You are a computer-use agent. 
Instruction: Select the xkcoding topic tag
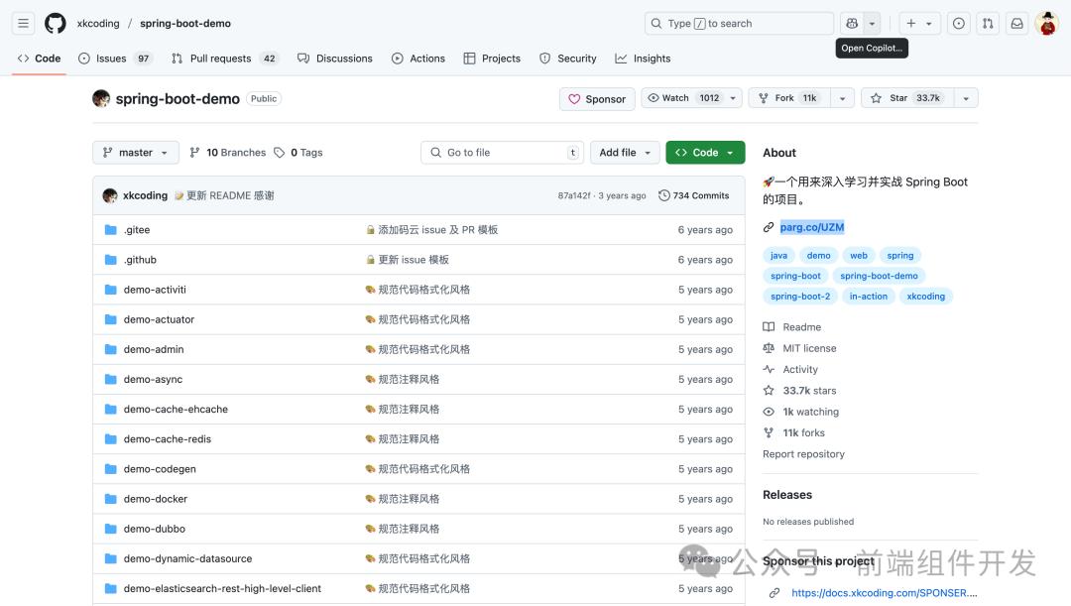click(x=926, y=297)
